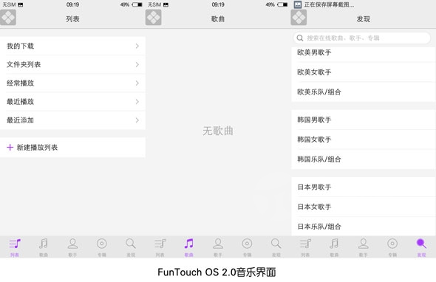Image resolution: width=436 pixels, height=282 pixels.
Task: Switch to 歌曲 tab on 列表 screen
Action: [44, 247]
